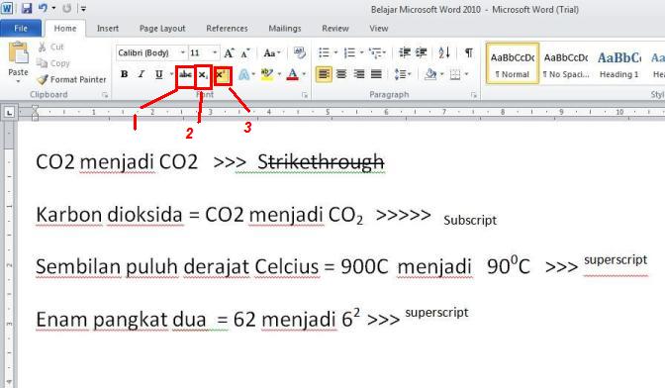Turn off highlighted Superscript button
The image size is (665, 388).
pyautogui.click(x=223, y=75)
